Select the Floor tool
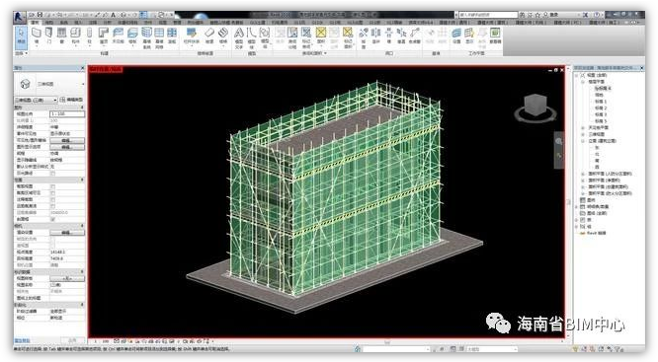This screenshot has width=658, height=362. coord(132,36)
